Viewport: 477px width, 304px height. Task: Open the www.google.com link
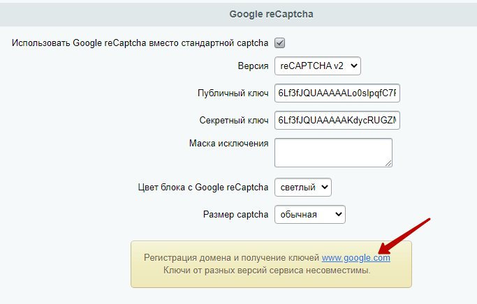[356, 258]
